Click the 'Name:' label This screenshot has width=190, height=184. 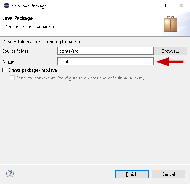(x=9, y=62)
